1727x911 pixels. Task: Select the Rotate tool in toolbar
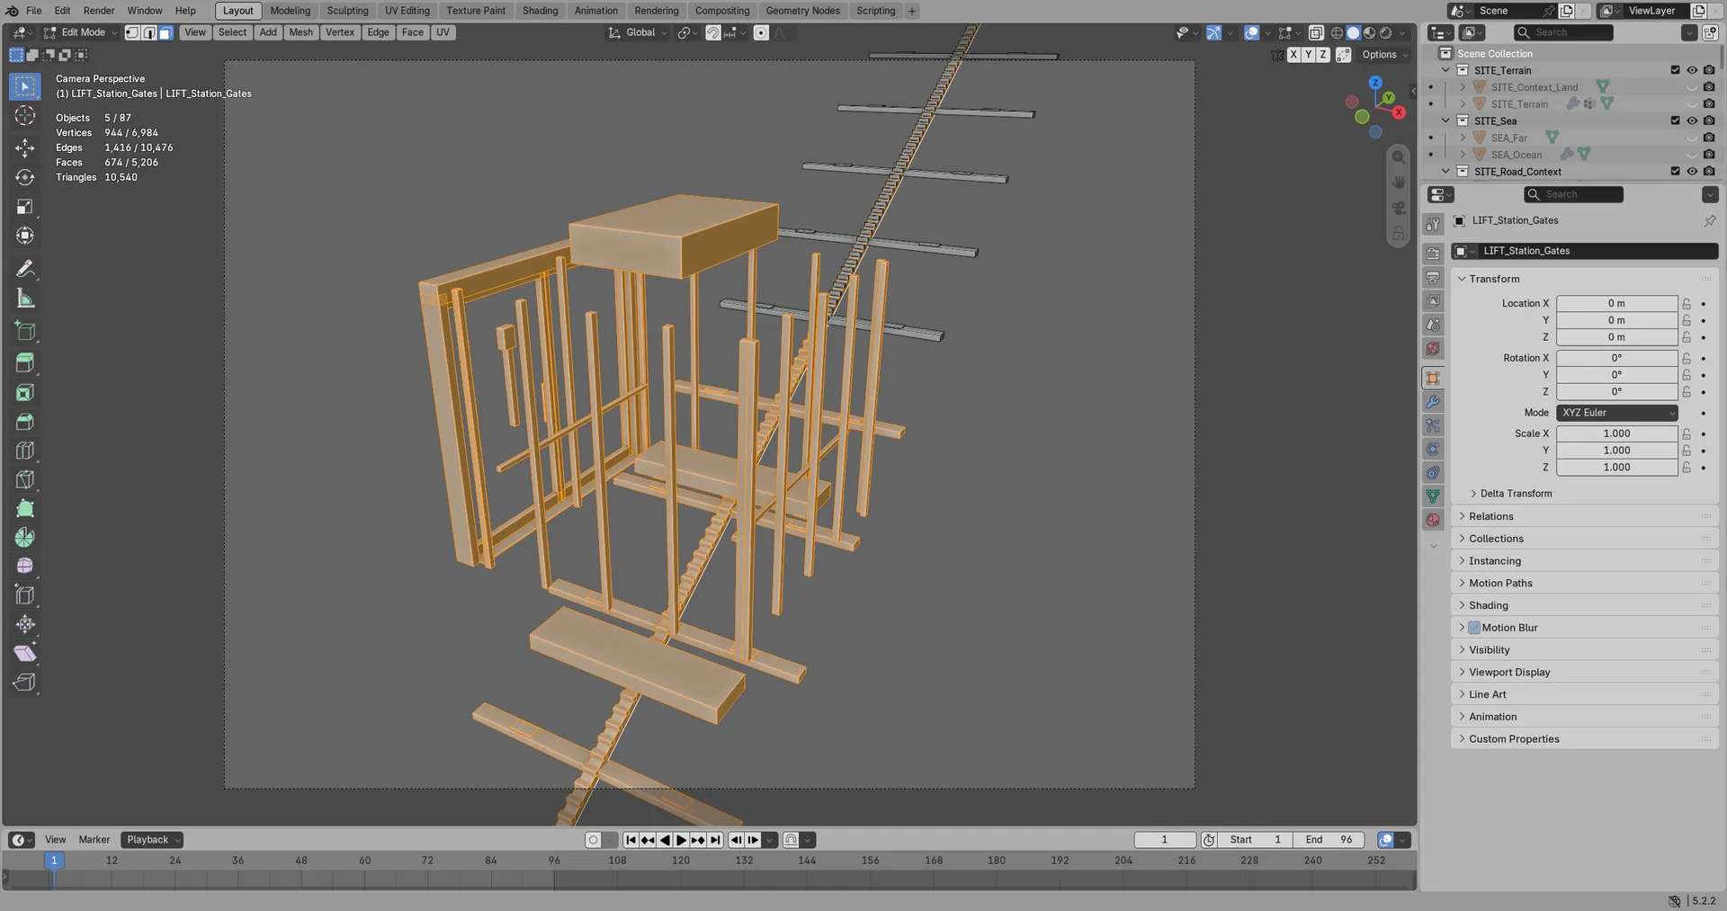click(25, 177)
